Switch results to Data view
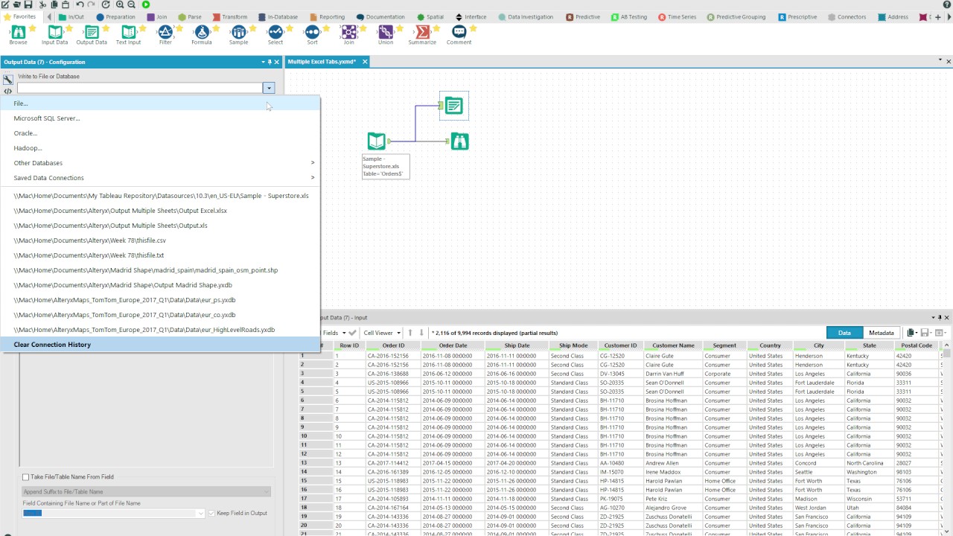Image resolution: width=953 pixels, height=536 pixels. coord(844,333)
